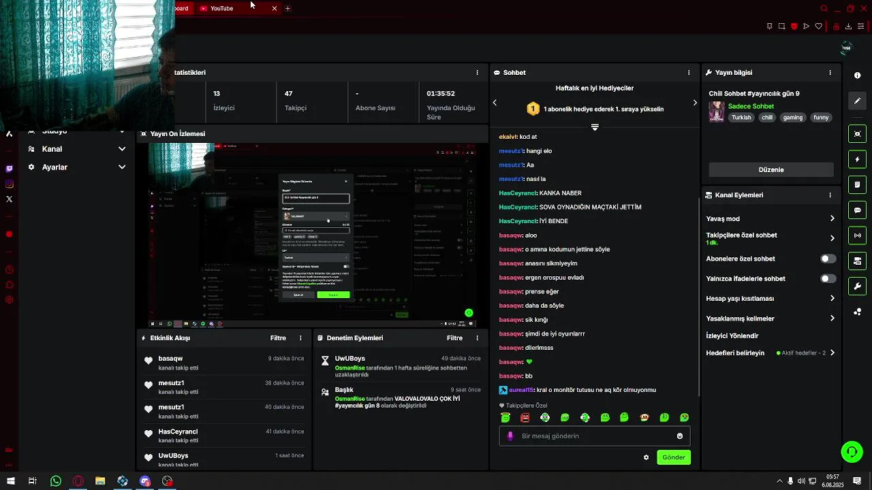872x490 pixels.
Task: Click the three-dots cluster icon below wrench
Action: click(858, 312)
